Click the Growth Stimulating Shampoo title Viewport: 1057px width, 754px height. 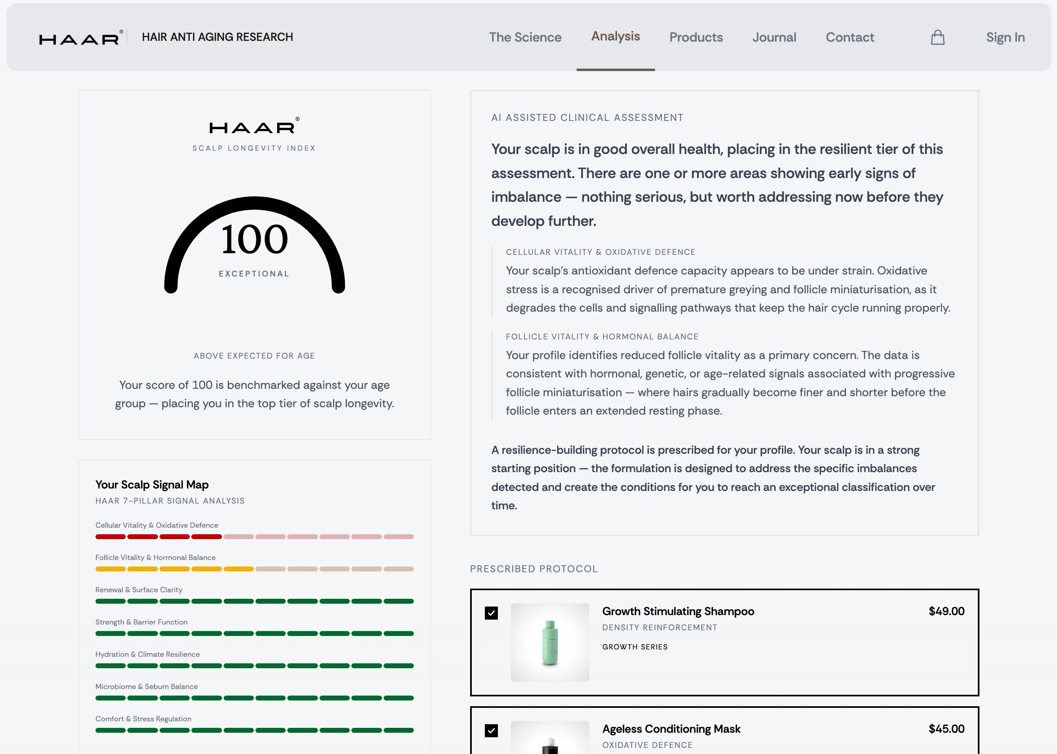point(678,611)
